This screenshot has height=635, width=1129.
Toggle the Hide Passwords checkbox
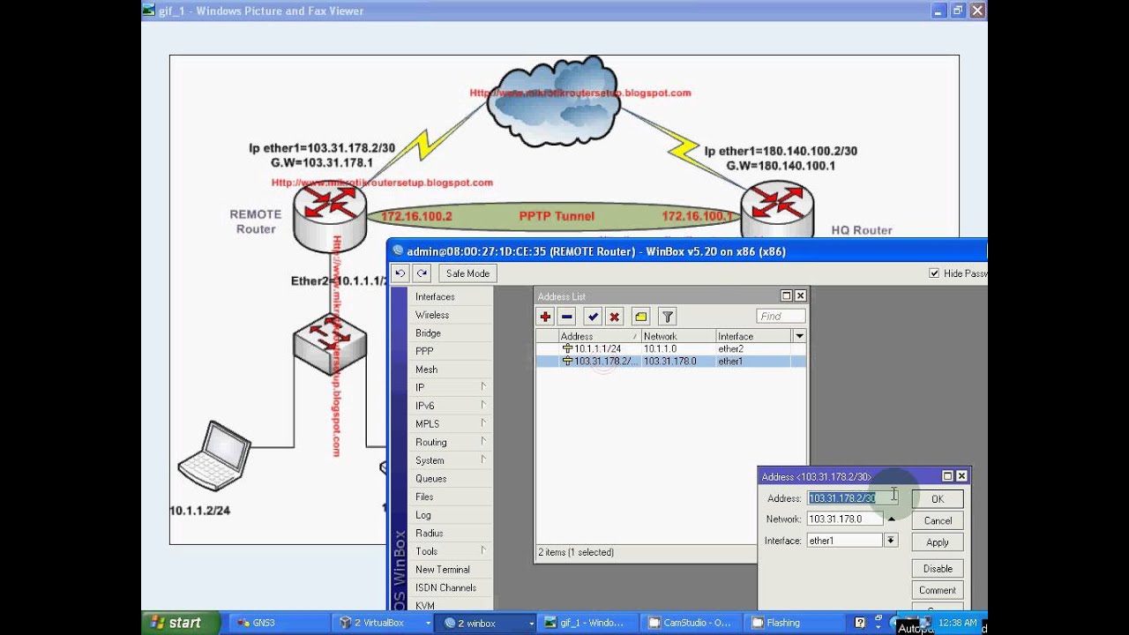934,273
